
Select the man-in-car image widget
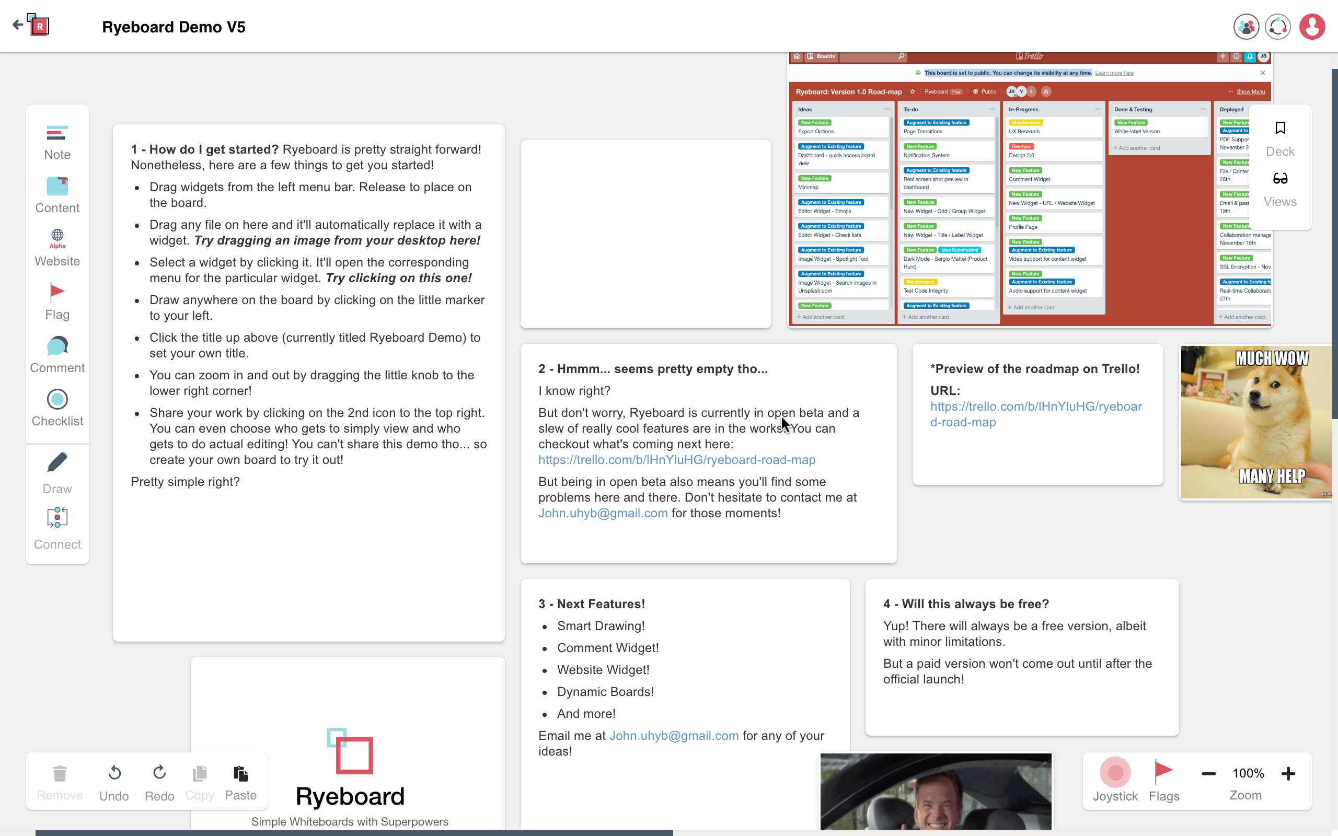pos(936,791)
